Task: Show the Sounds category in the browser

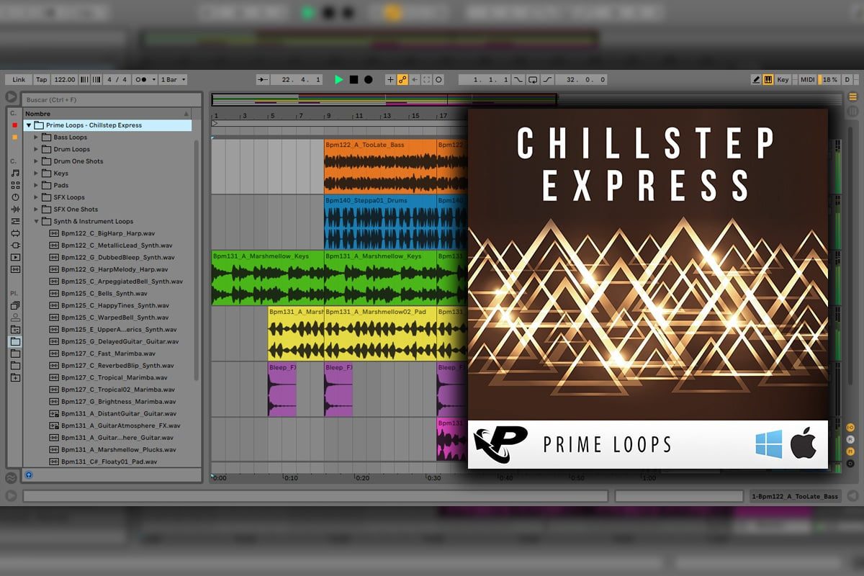Action: [x=15, y=173]
